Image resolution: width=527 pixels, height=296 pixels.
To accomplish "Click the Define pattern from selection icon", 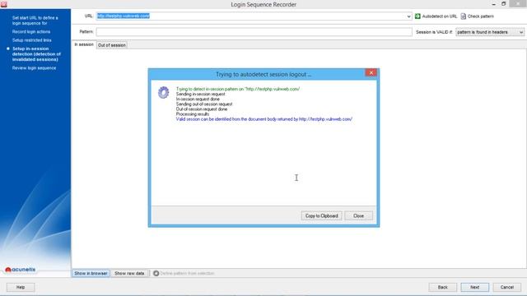I will pos(156,273).
